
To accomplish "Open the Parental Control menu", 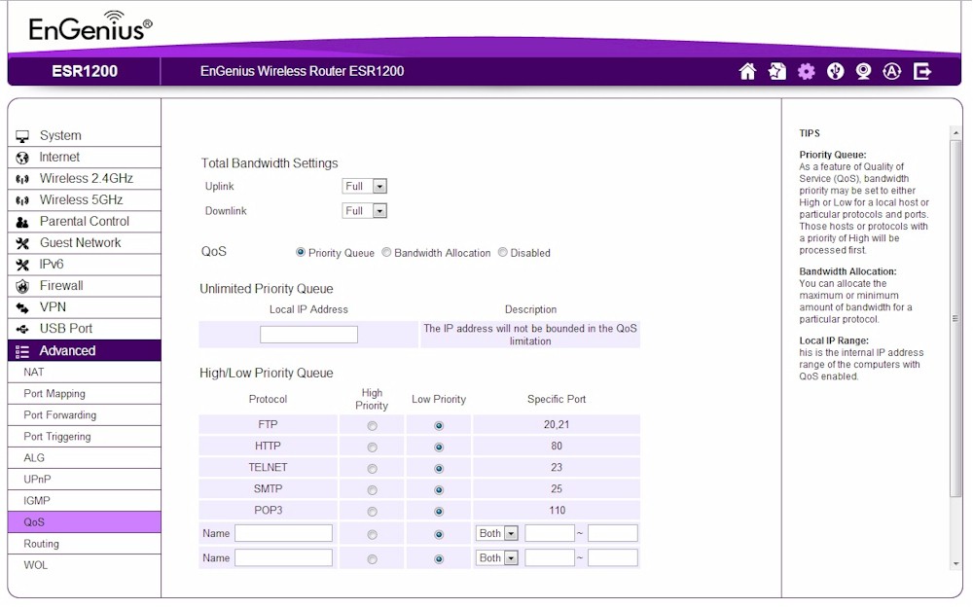I will pyautogui.click(x=85, y=222).
